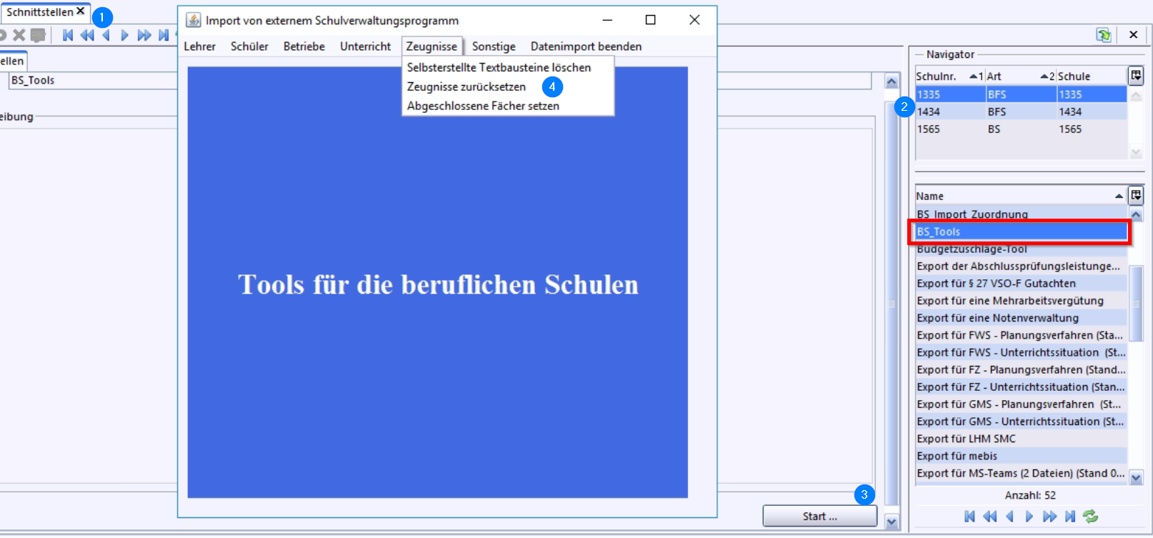Screen dimensions: 1153x538
Task: Click the grey X delete icon in toolbar
Action: click(19, 34)
